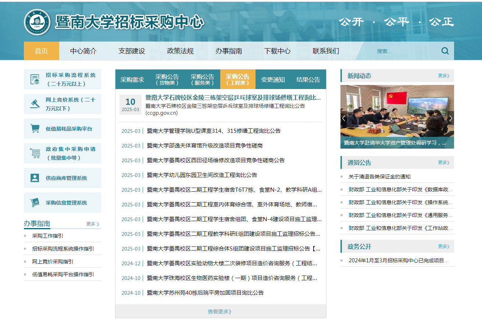Switch to 采购需求 tab

tap(132, 79)
